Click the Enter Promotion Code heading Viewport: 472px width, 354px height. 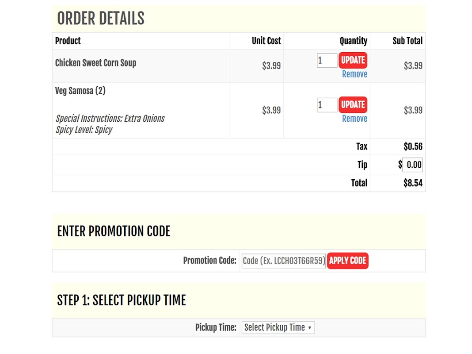(114, 231)
